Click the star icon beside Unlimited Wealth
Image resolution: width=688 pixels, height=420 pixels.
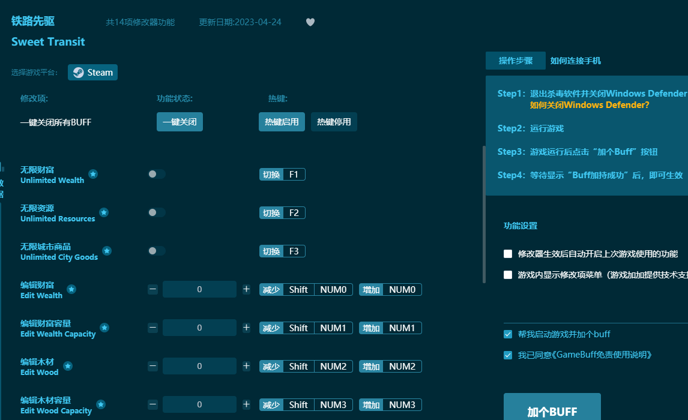click(x=93, y=174)
